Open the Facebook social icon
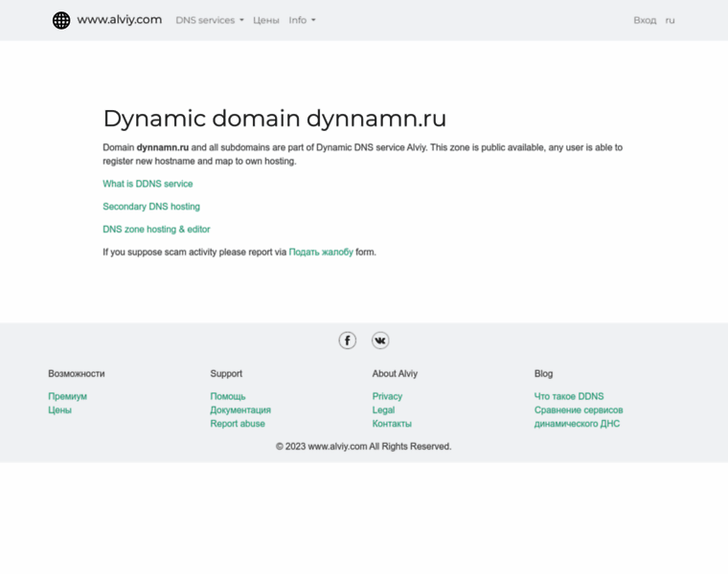This screenshot has height=574, width=728. 348,341
